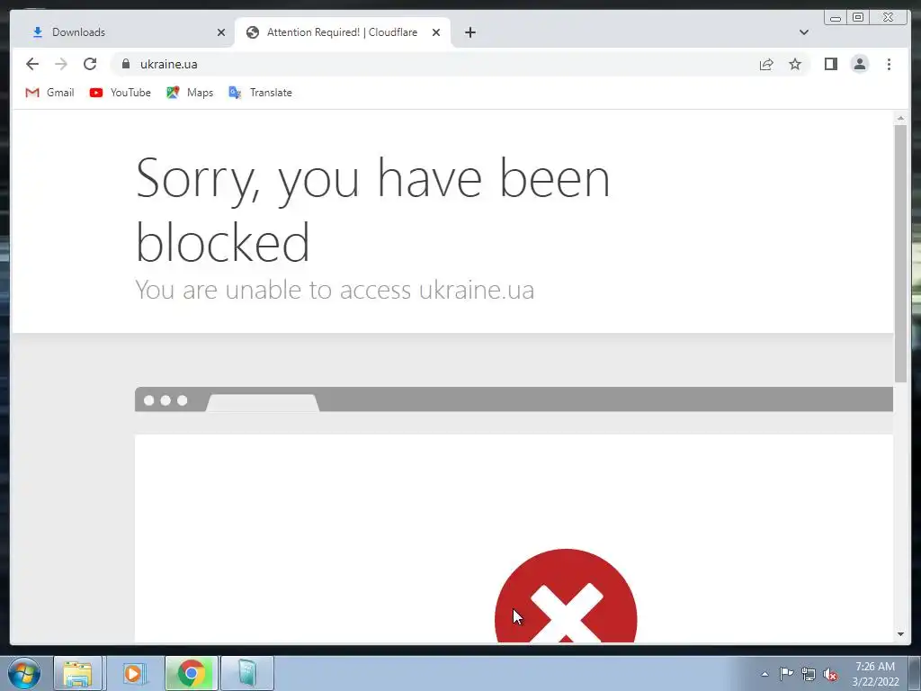Open the Chrome profile avatar
921x691 pixels.
(859, 64)
